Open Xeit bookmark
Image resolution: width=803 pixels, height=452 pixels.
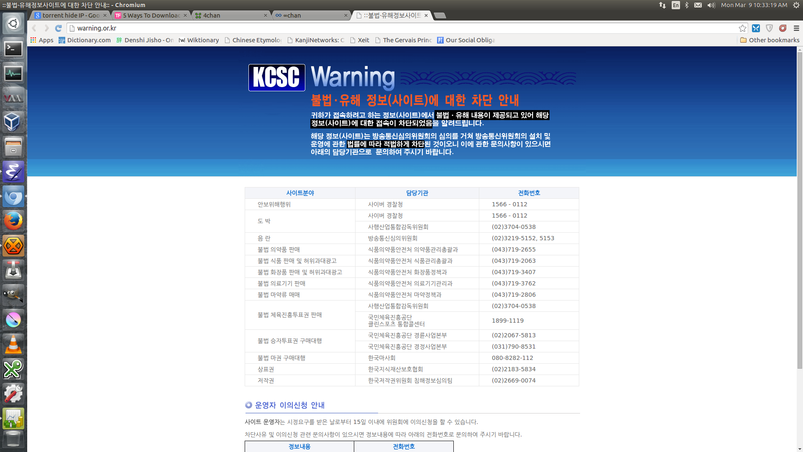click(360, 40)
